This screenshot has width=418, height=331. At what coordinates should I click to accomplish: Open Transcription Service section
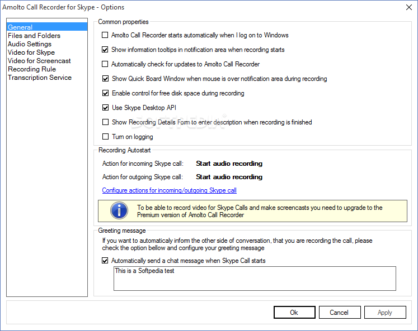[x=40, y=78]
